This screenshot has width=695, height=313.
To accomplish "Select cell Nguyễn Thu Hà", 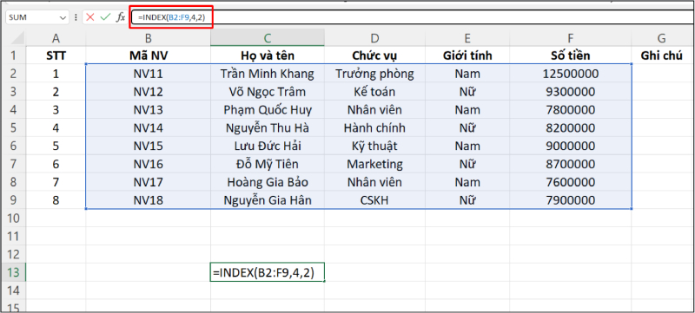I will [268, 127].
